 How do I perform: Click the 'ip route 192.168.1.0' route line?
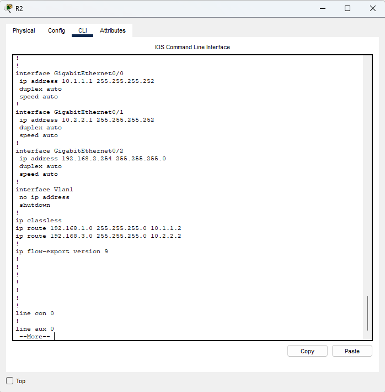point(99,228)
